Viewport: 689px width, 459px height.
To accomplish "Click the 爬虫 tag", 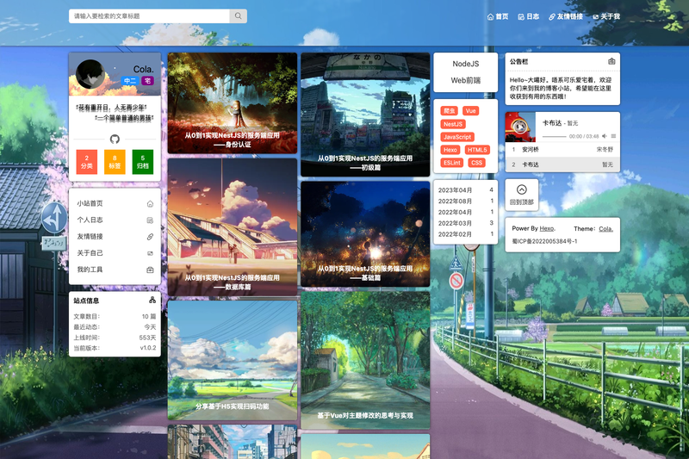I will [449, 111].
